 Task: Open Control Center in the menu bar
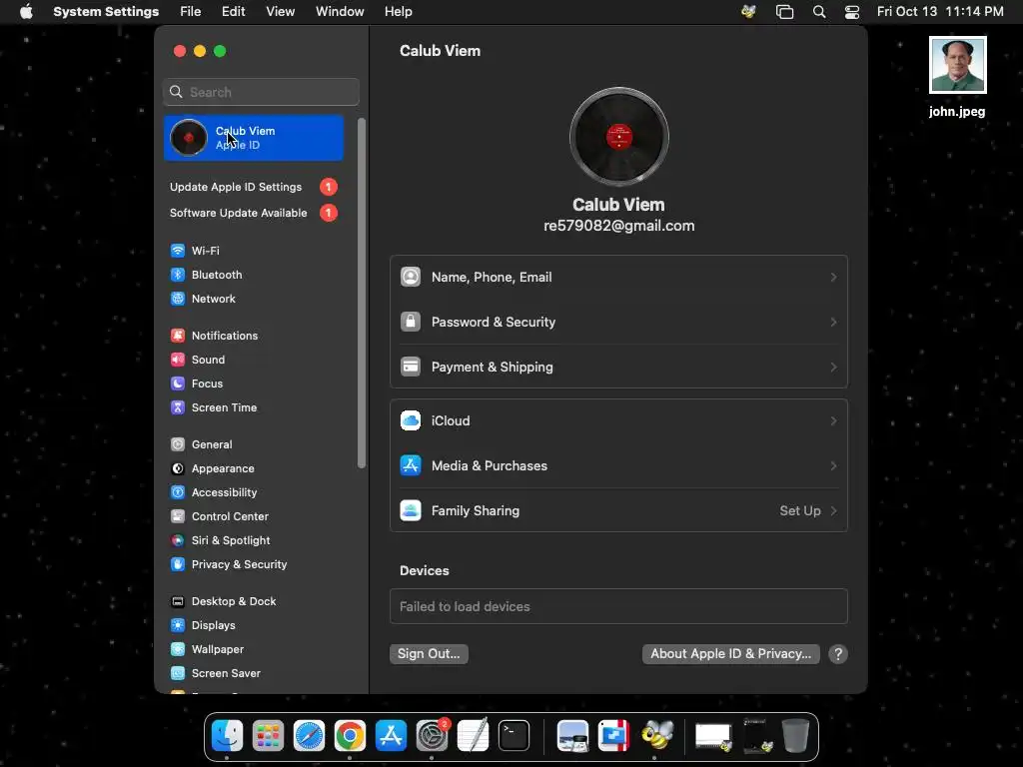851,12
